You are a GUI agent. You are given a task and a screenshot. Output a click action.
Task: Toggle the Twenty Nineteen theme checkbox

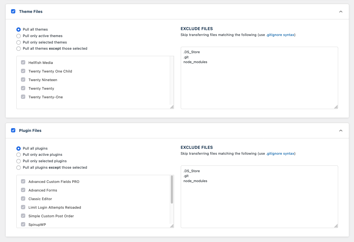[23, 80]
